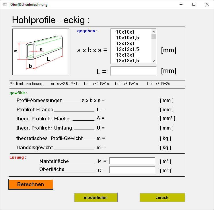The image size is (214, 210).
Task: Choose 12x12x1 from the dimensions list
Action: pos(125,43)
